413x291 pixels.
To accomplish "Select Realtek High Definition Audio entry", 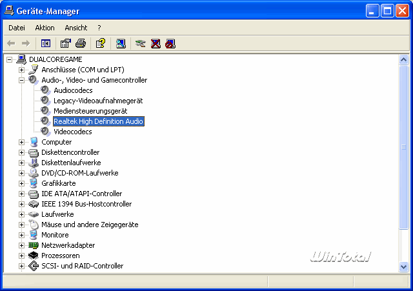I will pos(99,121).
